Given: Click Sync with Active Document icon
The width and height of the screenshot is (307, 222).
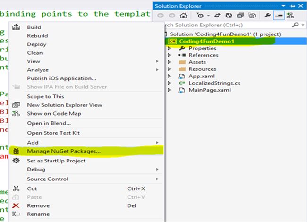Looking at the screenshot, I should click(x=217, y=16).
